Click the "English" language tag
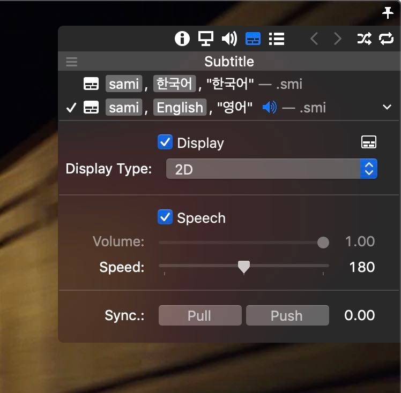Image resolution: width=401 pixels, height=393 pixels. tap(180, 107)
